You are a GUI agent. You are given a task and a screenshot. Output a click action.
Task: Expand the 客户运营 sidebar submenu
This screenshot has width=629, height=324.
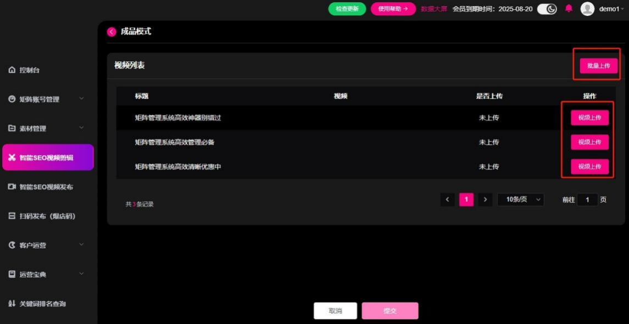coord(81,245)
